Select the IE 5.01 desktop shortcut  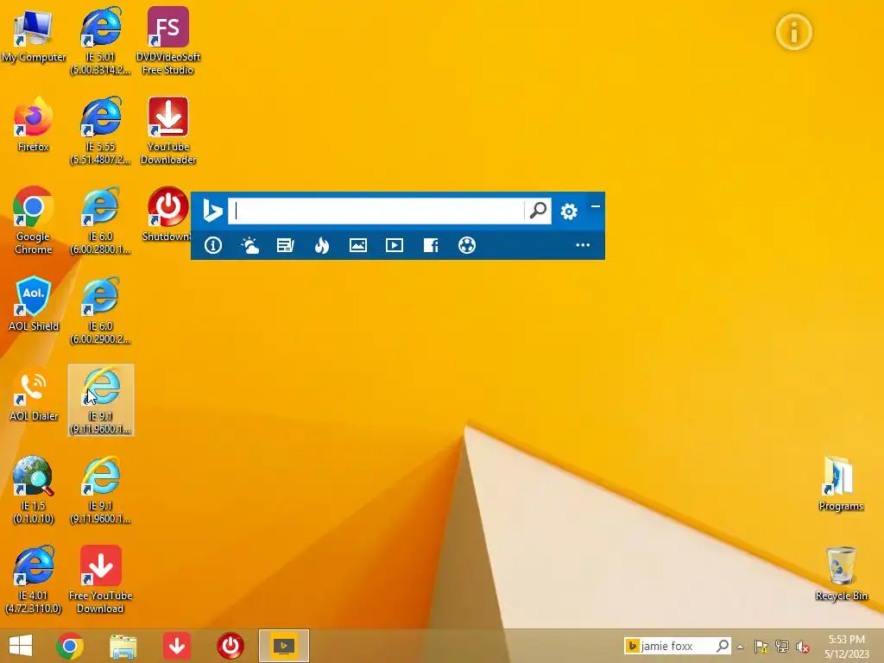pyautogui.click(x=100, y=41)
